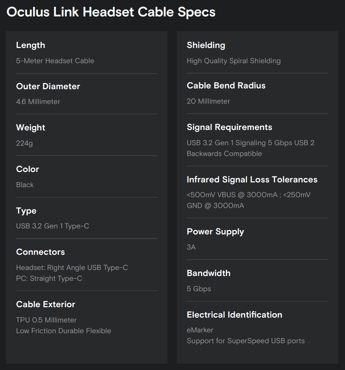The height and width of the screenshot is (370, 345).
Task: Click the Cable Exterior heading
Action: tap(46, 304)
